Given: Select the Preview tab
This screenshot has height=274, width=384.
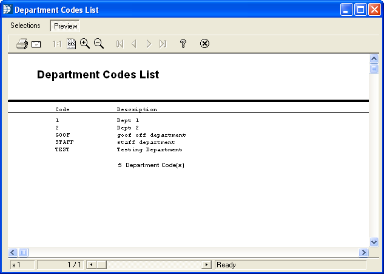Looking at the screenshot, I should (66, 26).
